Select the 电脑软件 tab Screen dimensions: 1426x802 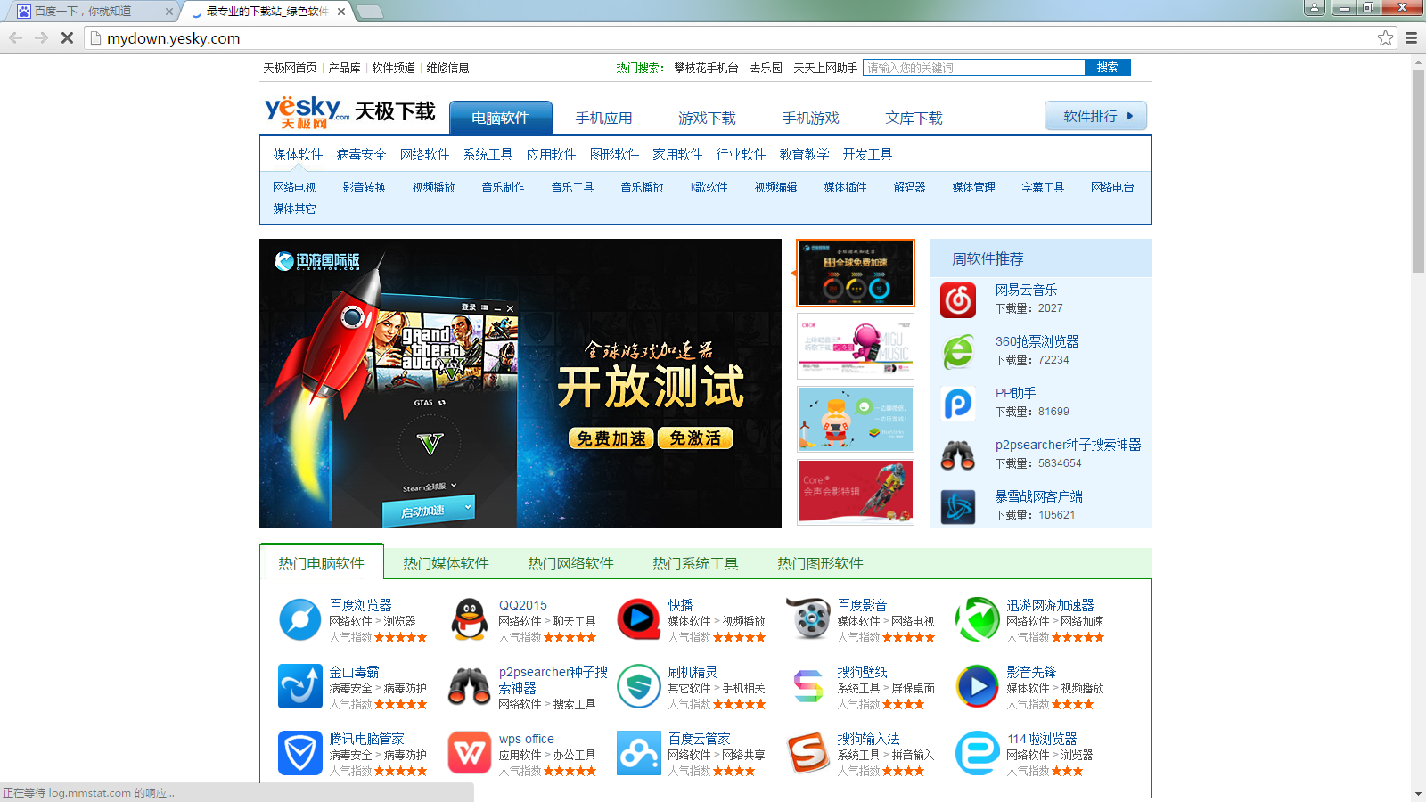[x=501, y=118]
